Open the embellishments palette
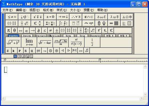This screenshot has height=106, width=149. (37, 17)
